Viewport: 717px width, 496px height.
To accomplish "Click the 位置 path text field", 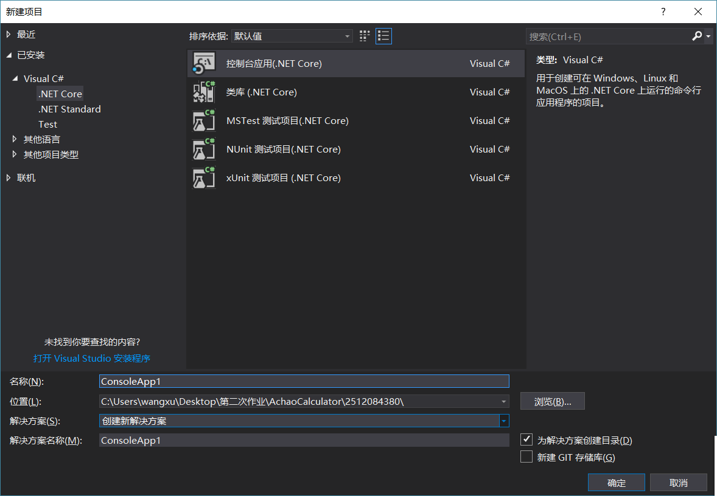I will click(299, 401).
